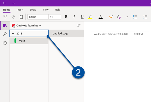Show recent notes clock icon
The image size is (151, 102).
(x=5, y=43)
